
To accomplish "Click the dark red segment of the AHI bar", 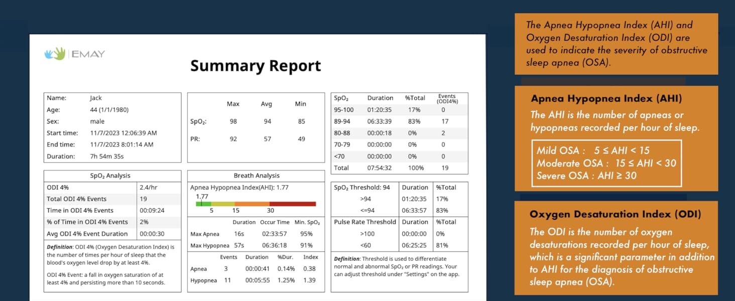I will tap(293, 204).
